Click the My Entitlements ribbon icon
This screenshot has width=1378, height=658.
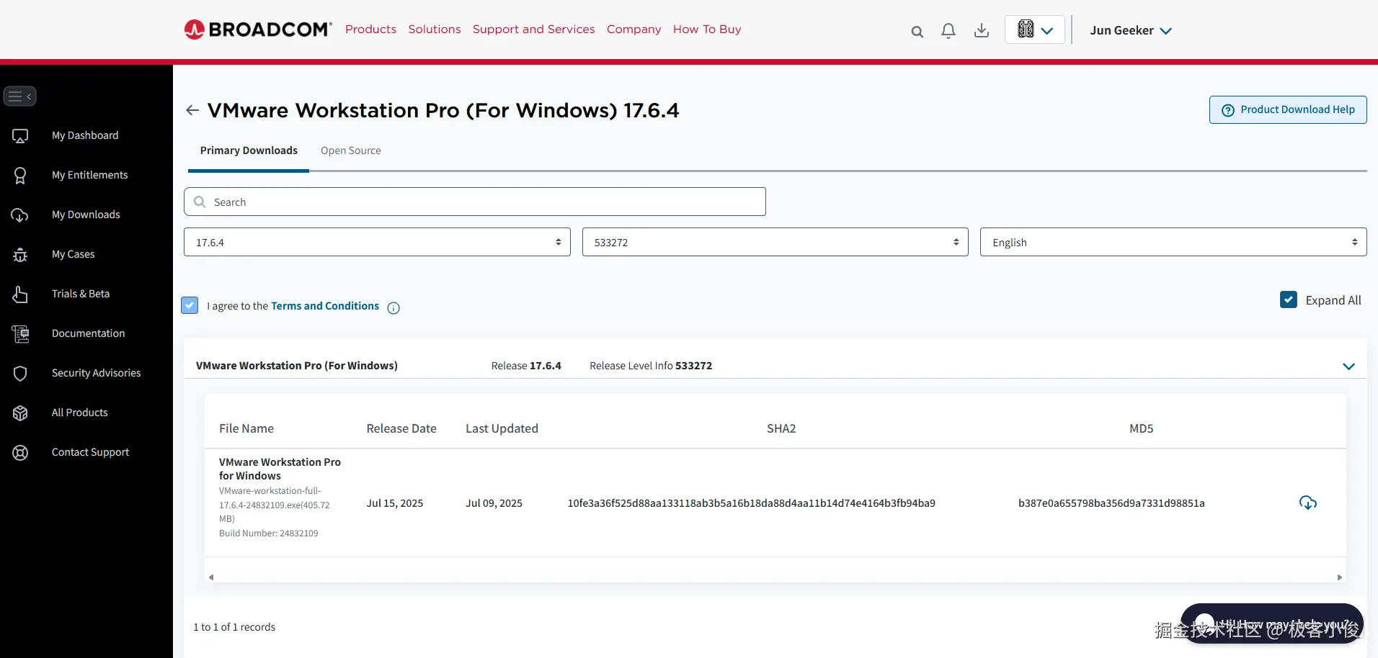coord(20,175)
